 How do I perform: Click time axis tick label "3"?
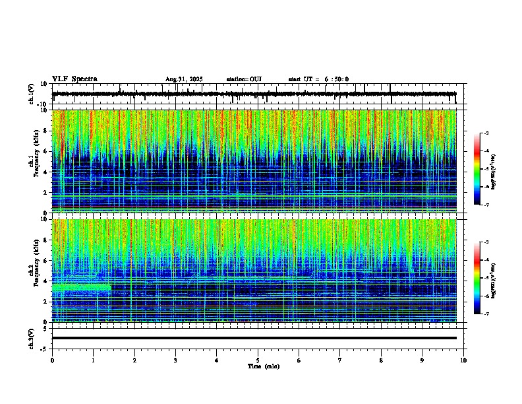[175, 360]
